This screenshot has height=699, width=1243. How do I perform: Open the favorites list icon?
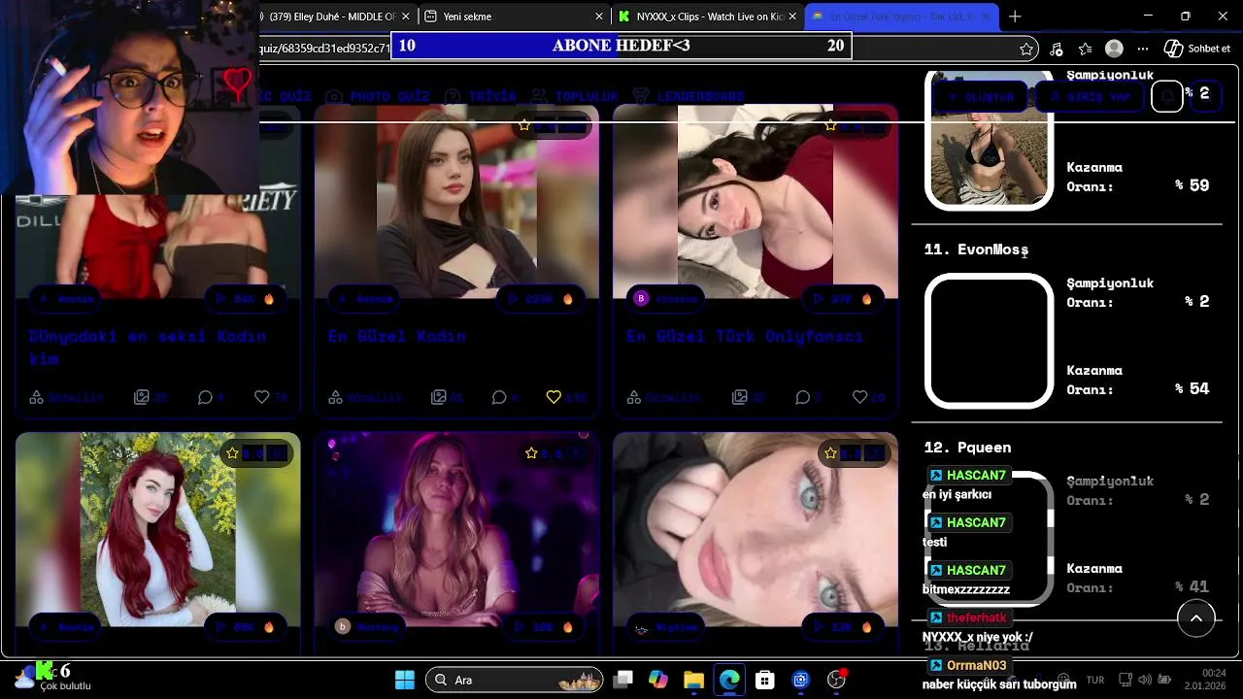pos(1086,49)
